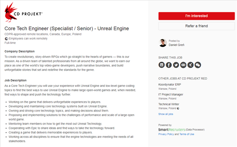
Task: Click the remote icon next to Employees can work remotely
Action: [x=6, y=39]
